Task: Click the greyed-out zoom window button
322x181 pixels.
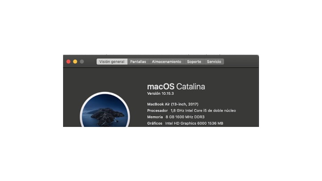Action: point(82,62)
